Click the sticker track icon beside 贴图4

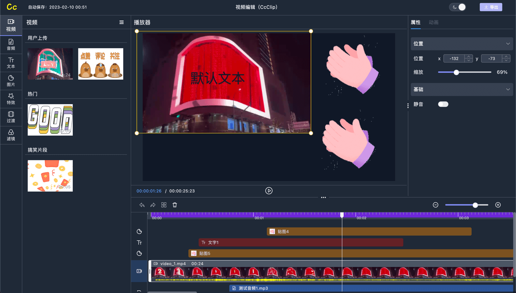(139, 232)
